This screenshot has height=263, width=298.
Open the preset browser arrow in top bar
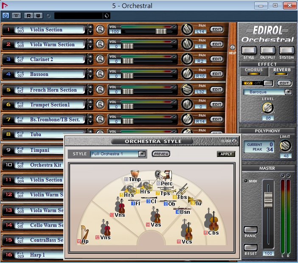(x=107, y=16)
